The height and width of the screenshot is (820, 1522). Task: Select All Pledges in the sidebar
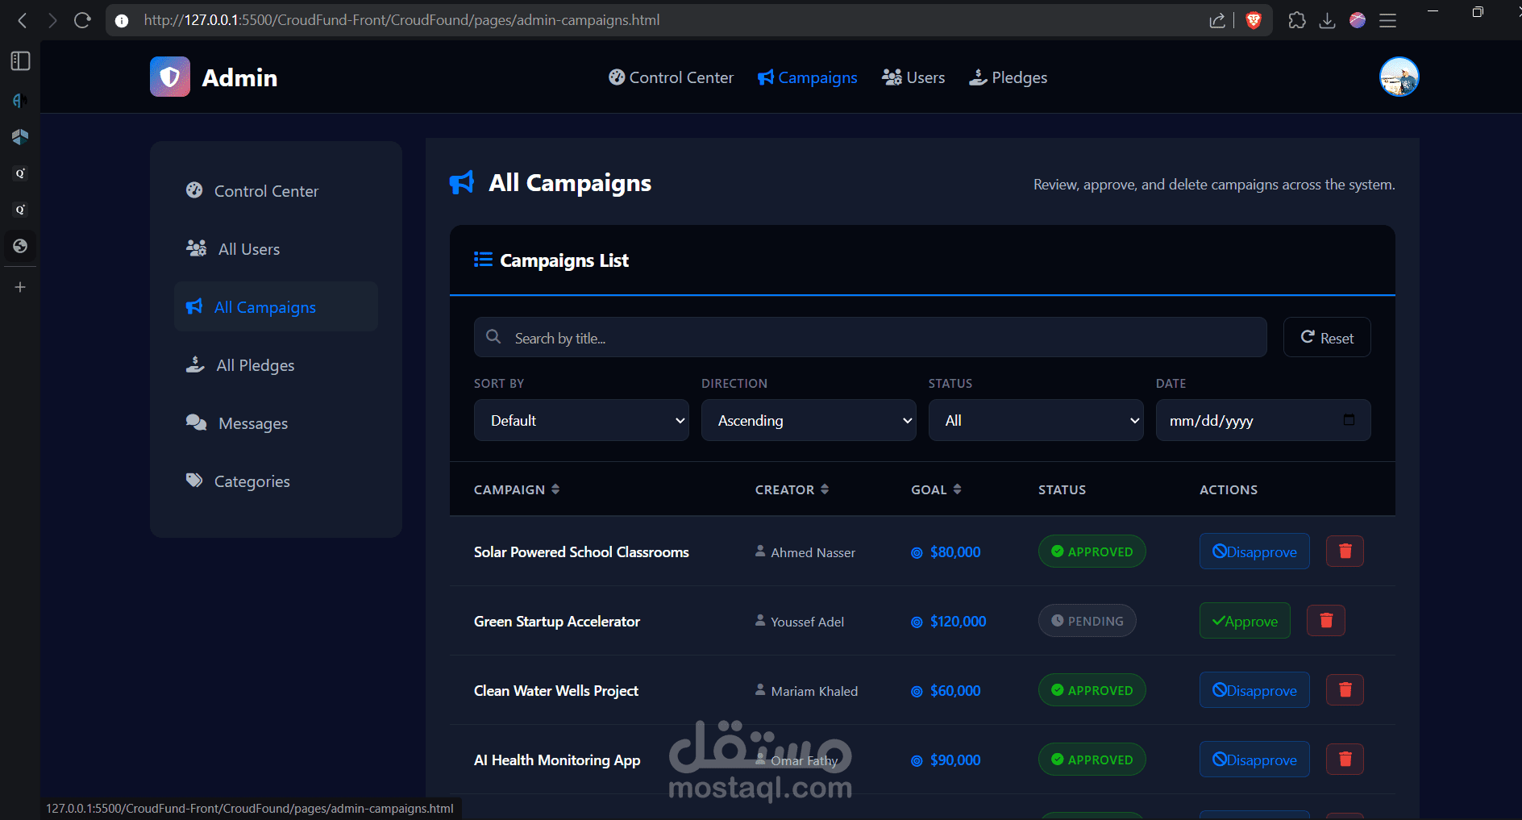point(276,365)
